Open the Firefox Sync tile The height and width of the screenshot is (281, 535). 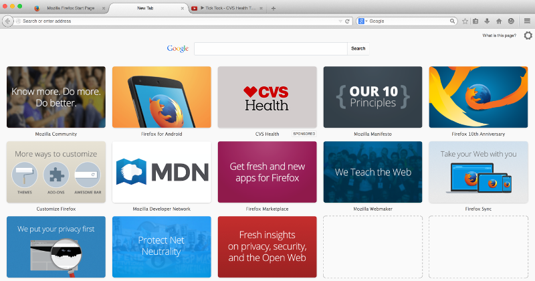478,172
